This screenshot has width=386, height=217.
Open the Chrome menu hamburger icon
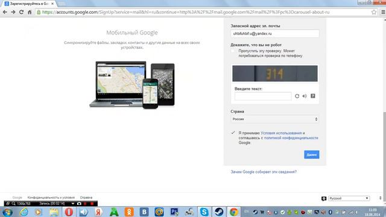point(383,12)
